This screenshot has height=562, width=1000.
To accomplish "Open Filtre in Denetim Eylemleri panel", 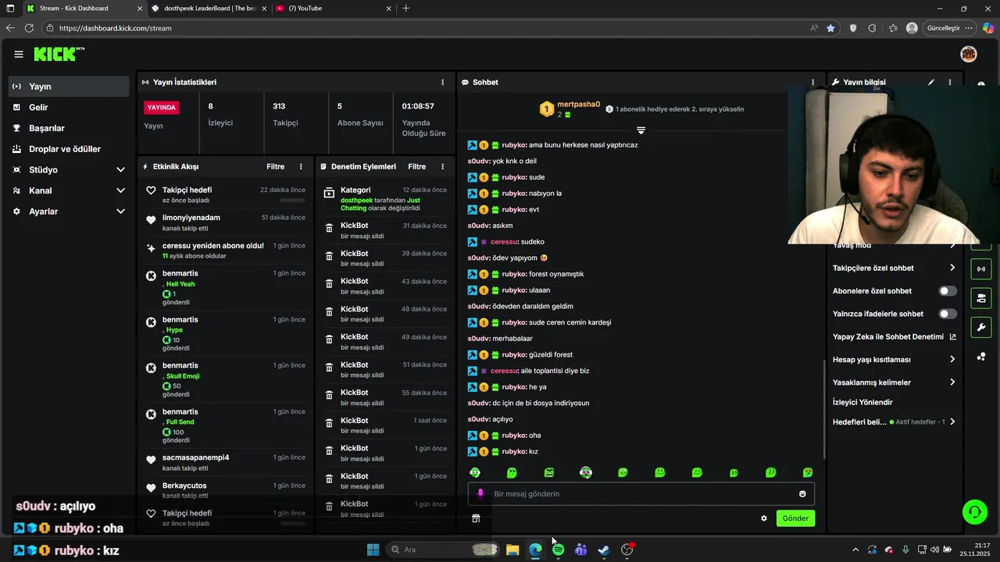I will pyautogui.click(x=417, y=166).
